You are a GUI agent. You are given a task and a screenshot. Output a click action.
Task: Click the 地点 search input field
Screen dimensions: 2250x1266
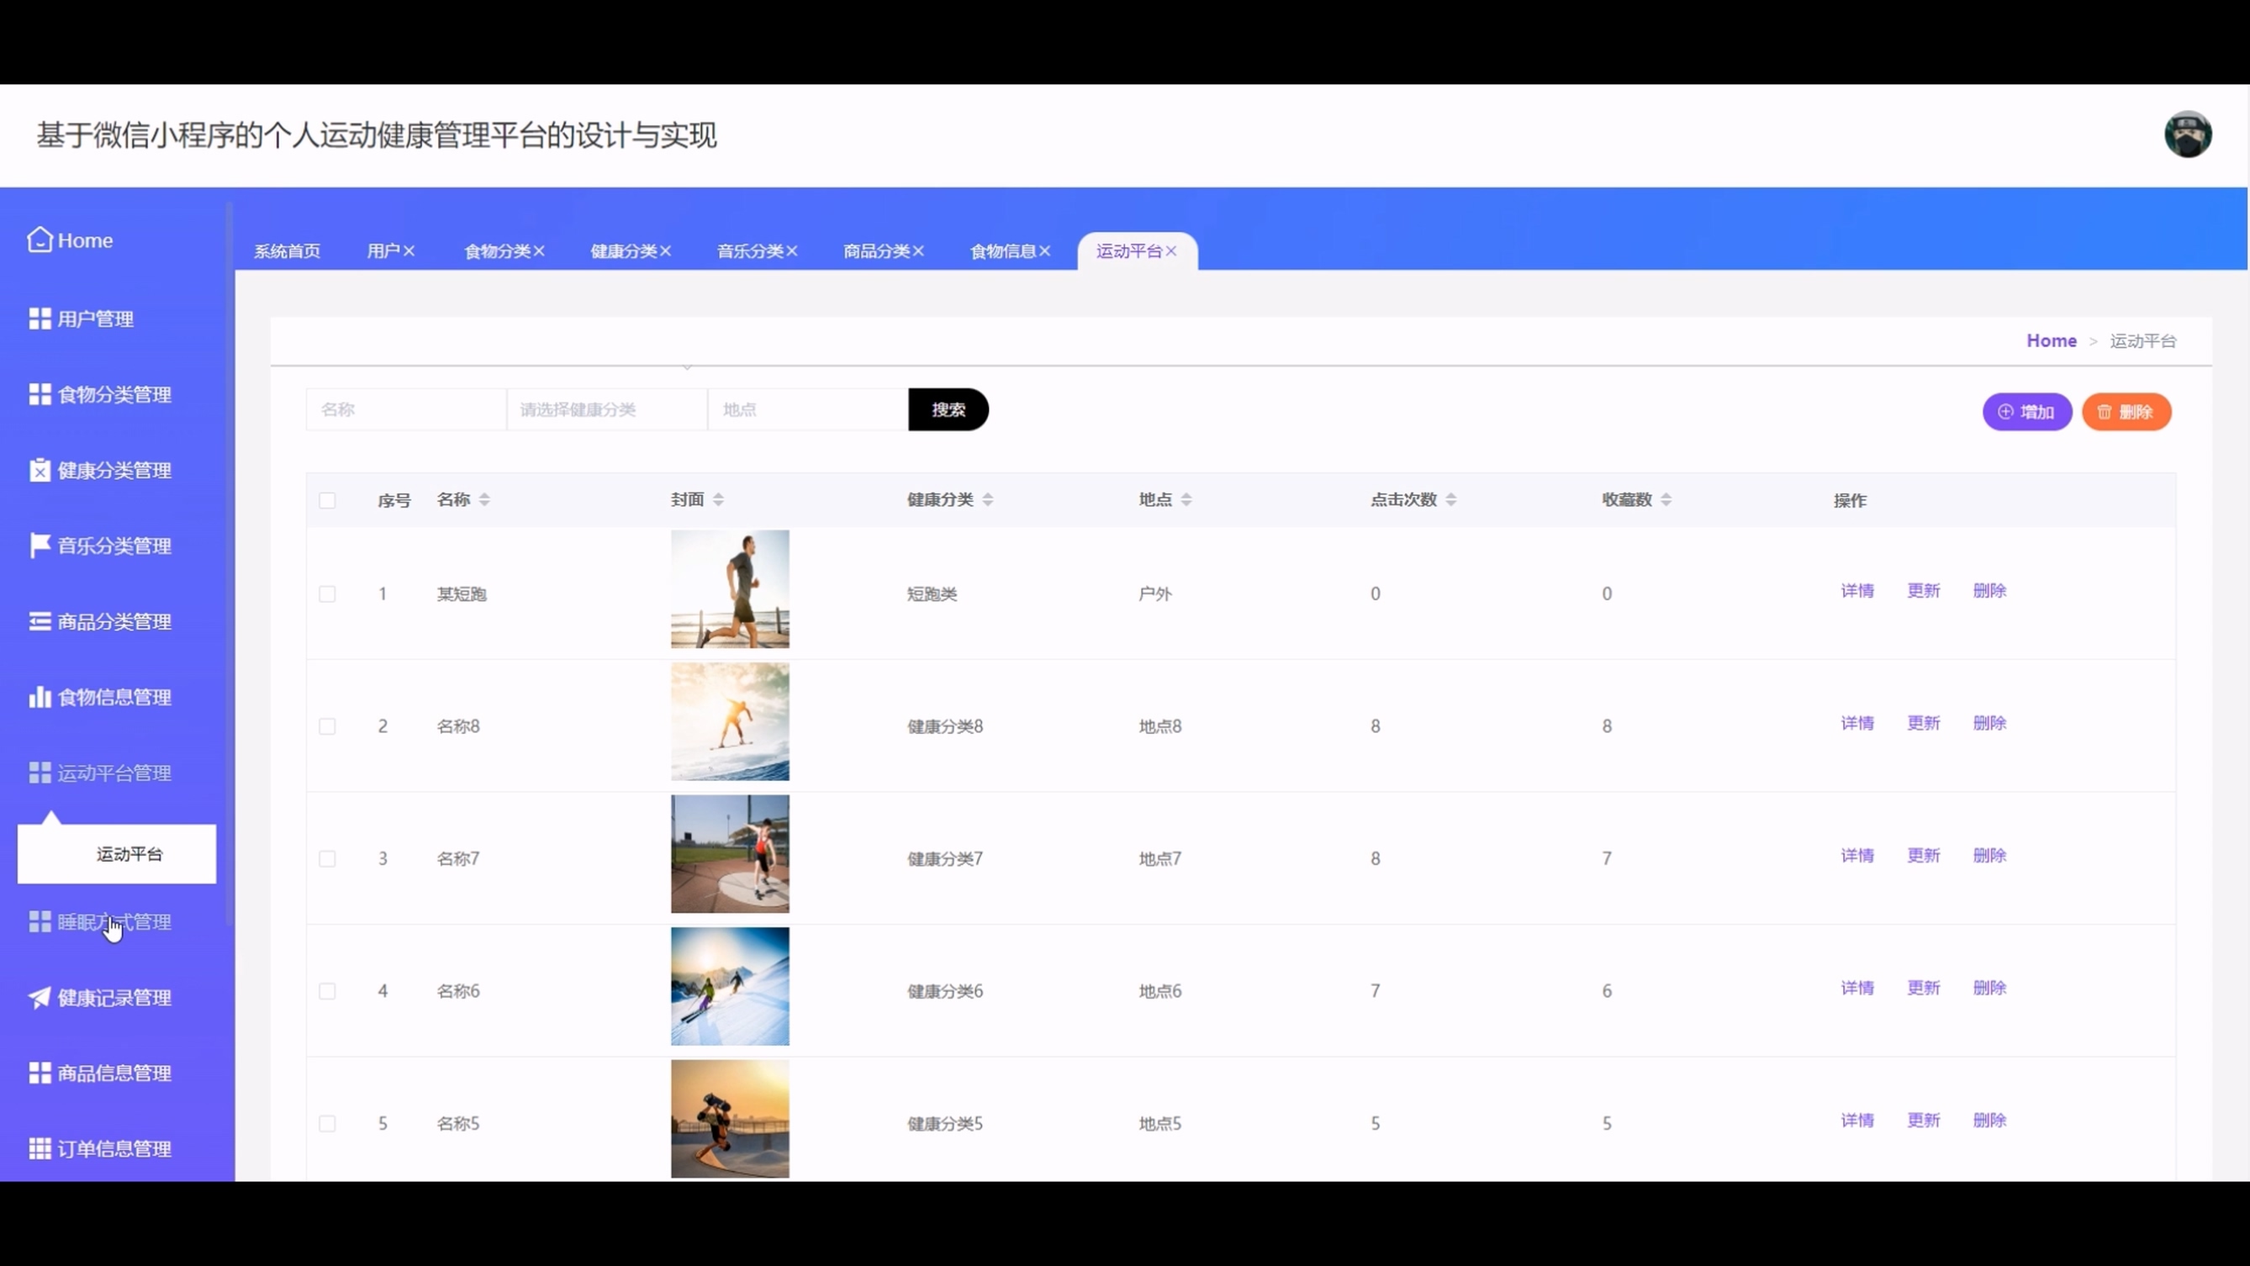pyautogui.click(x=808, y=409)
